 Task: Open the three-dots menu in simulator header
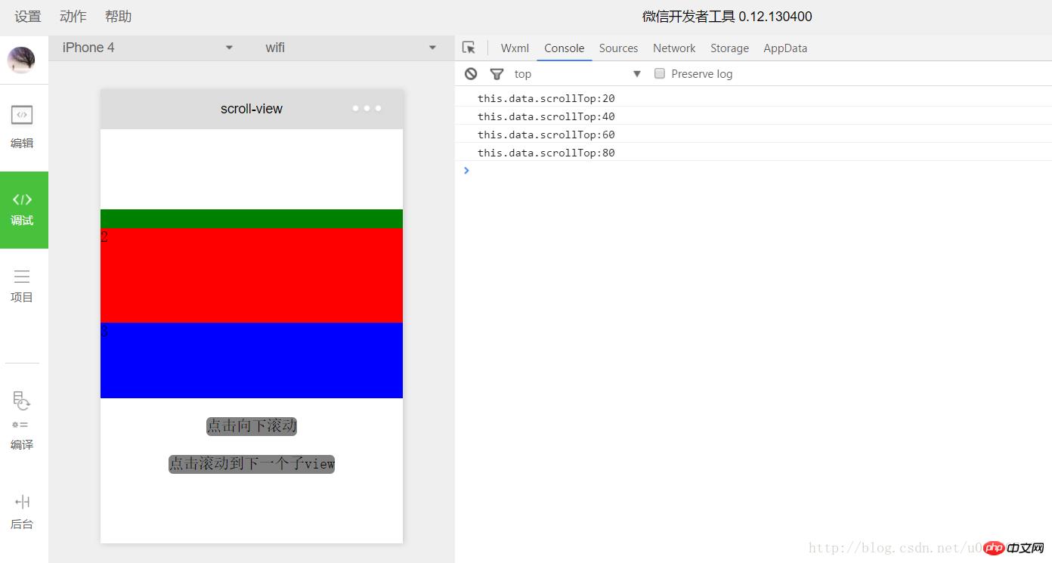tap(367, 108)
